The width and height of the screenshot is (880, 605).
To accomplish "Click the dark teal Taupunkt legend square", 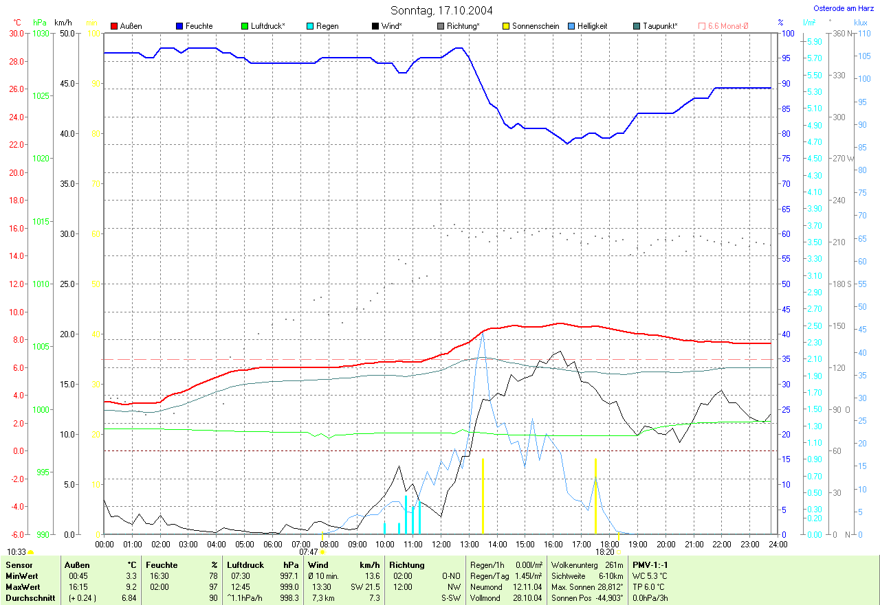I will coord(637,26).
